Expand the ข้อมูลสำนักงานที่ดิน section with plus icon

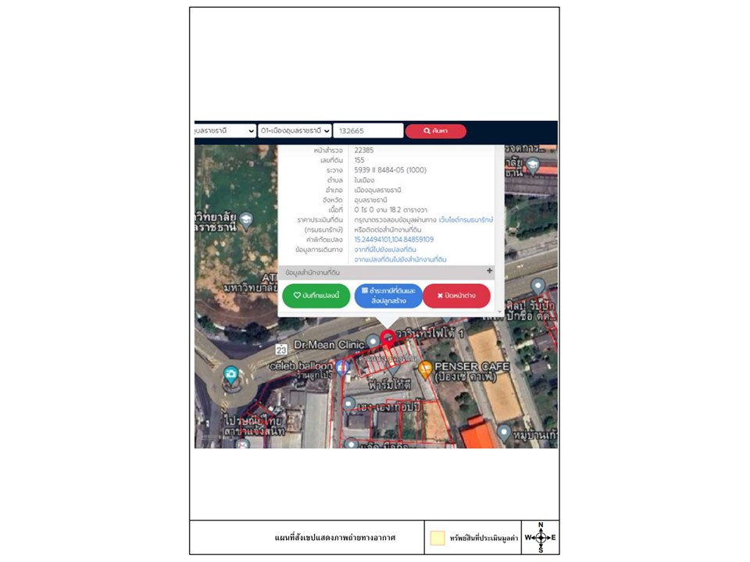tap(490, 272)
